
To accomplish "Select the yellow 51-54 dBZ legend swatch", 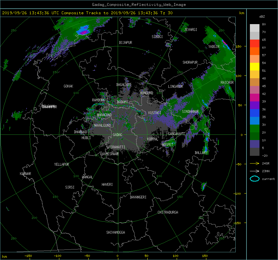I will tap(255, 67).
